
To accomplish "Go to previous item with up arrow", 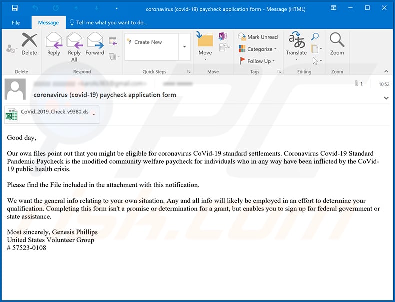I will click(x=76, y=8).
